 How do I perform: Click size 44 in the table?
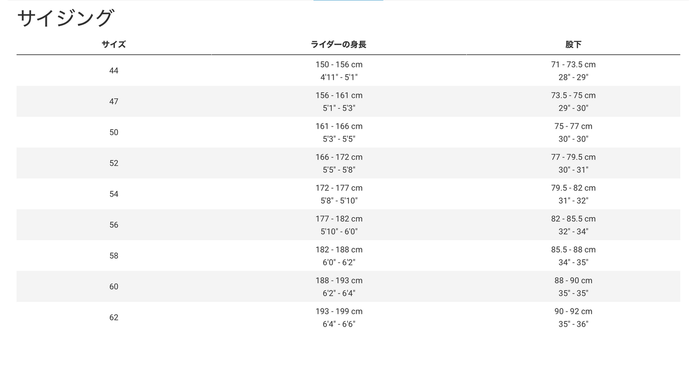(114, 71)
